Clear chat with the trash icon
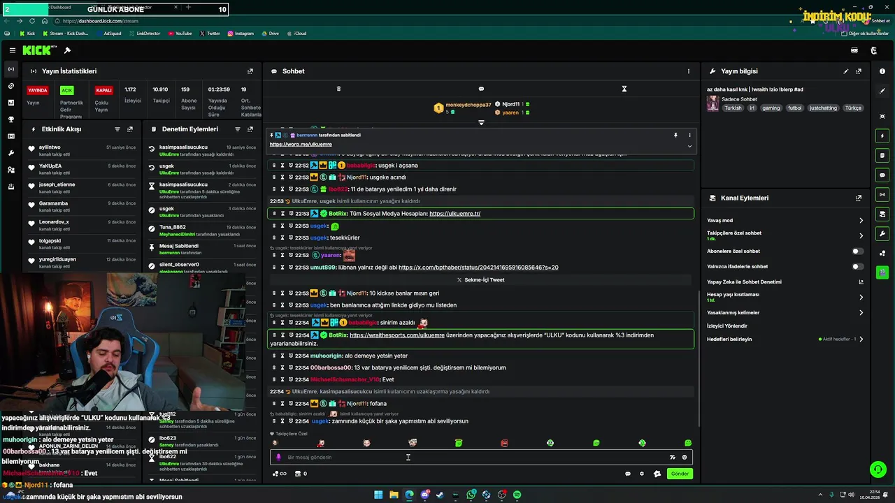Viewport: 895px width, 503px height. tap(338, 89)
